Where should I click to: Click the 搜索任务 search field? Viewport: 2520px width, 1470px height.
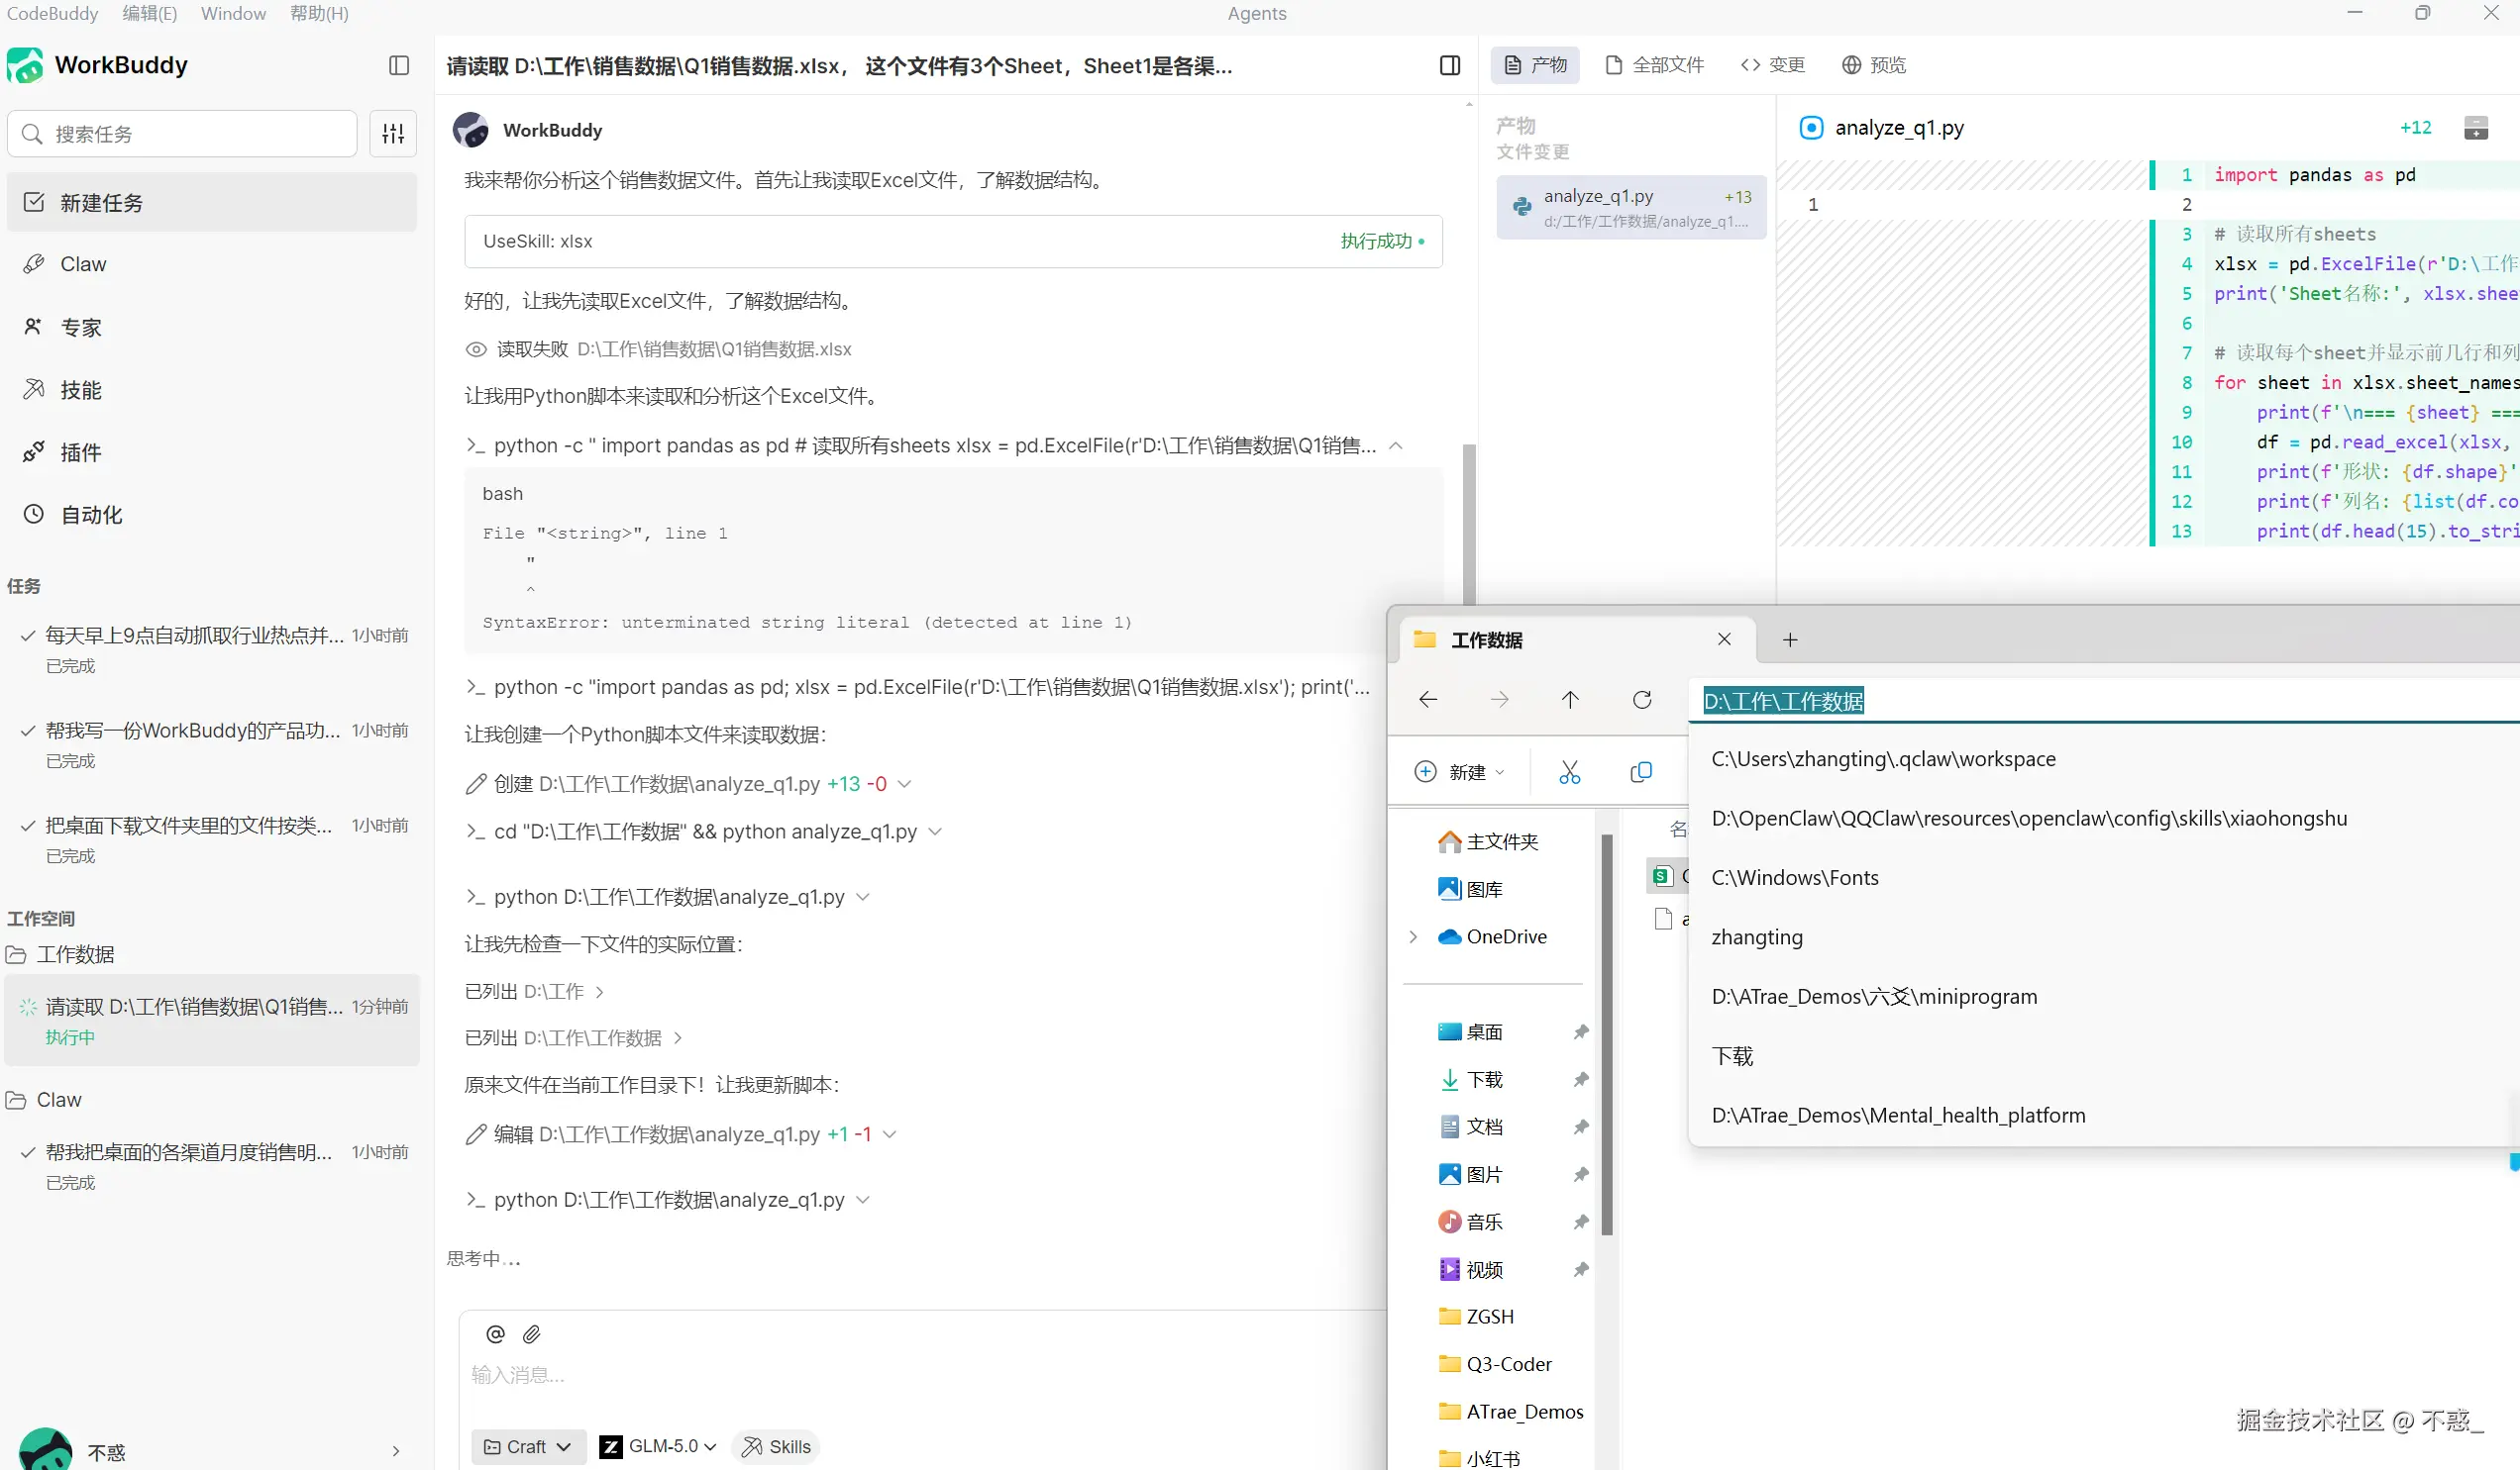click(x=183, y=134)
